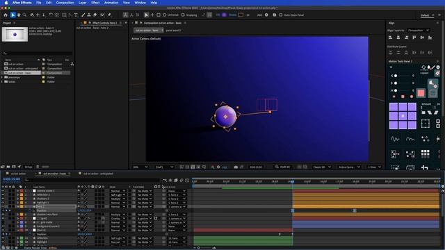Click the cut on action - basic breadcrumb button
The width and height of the screenshot is (445, 250).
[149, 30]
